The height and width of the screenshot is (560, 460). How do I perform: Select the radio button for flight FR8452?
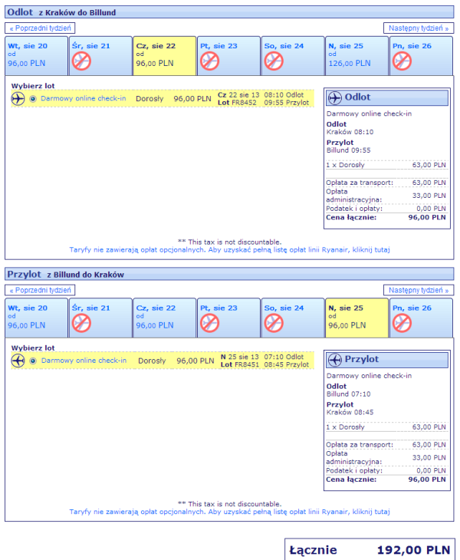tap(33, 99)
